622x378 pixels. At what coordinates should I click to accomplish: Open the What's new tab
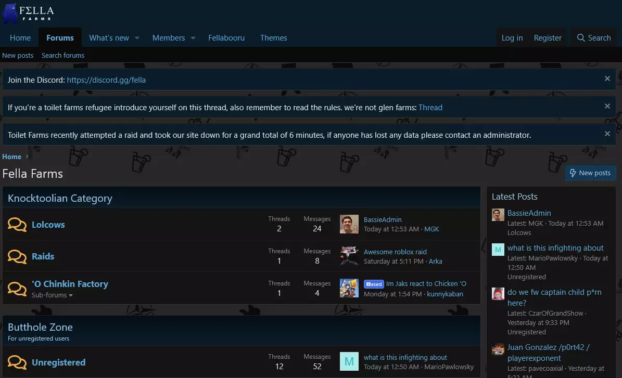pyautogui.click(x=109, y=37)
